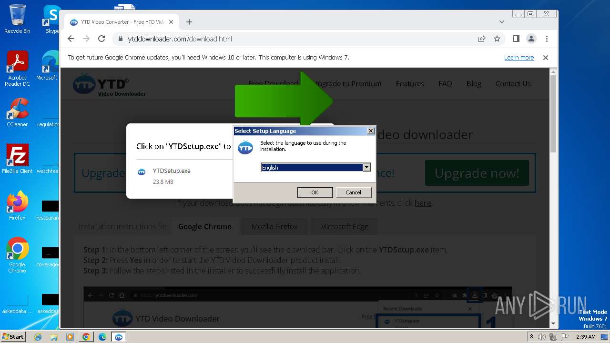Open the Features menu item
The image size is (610, 343).
pos(410,84)
